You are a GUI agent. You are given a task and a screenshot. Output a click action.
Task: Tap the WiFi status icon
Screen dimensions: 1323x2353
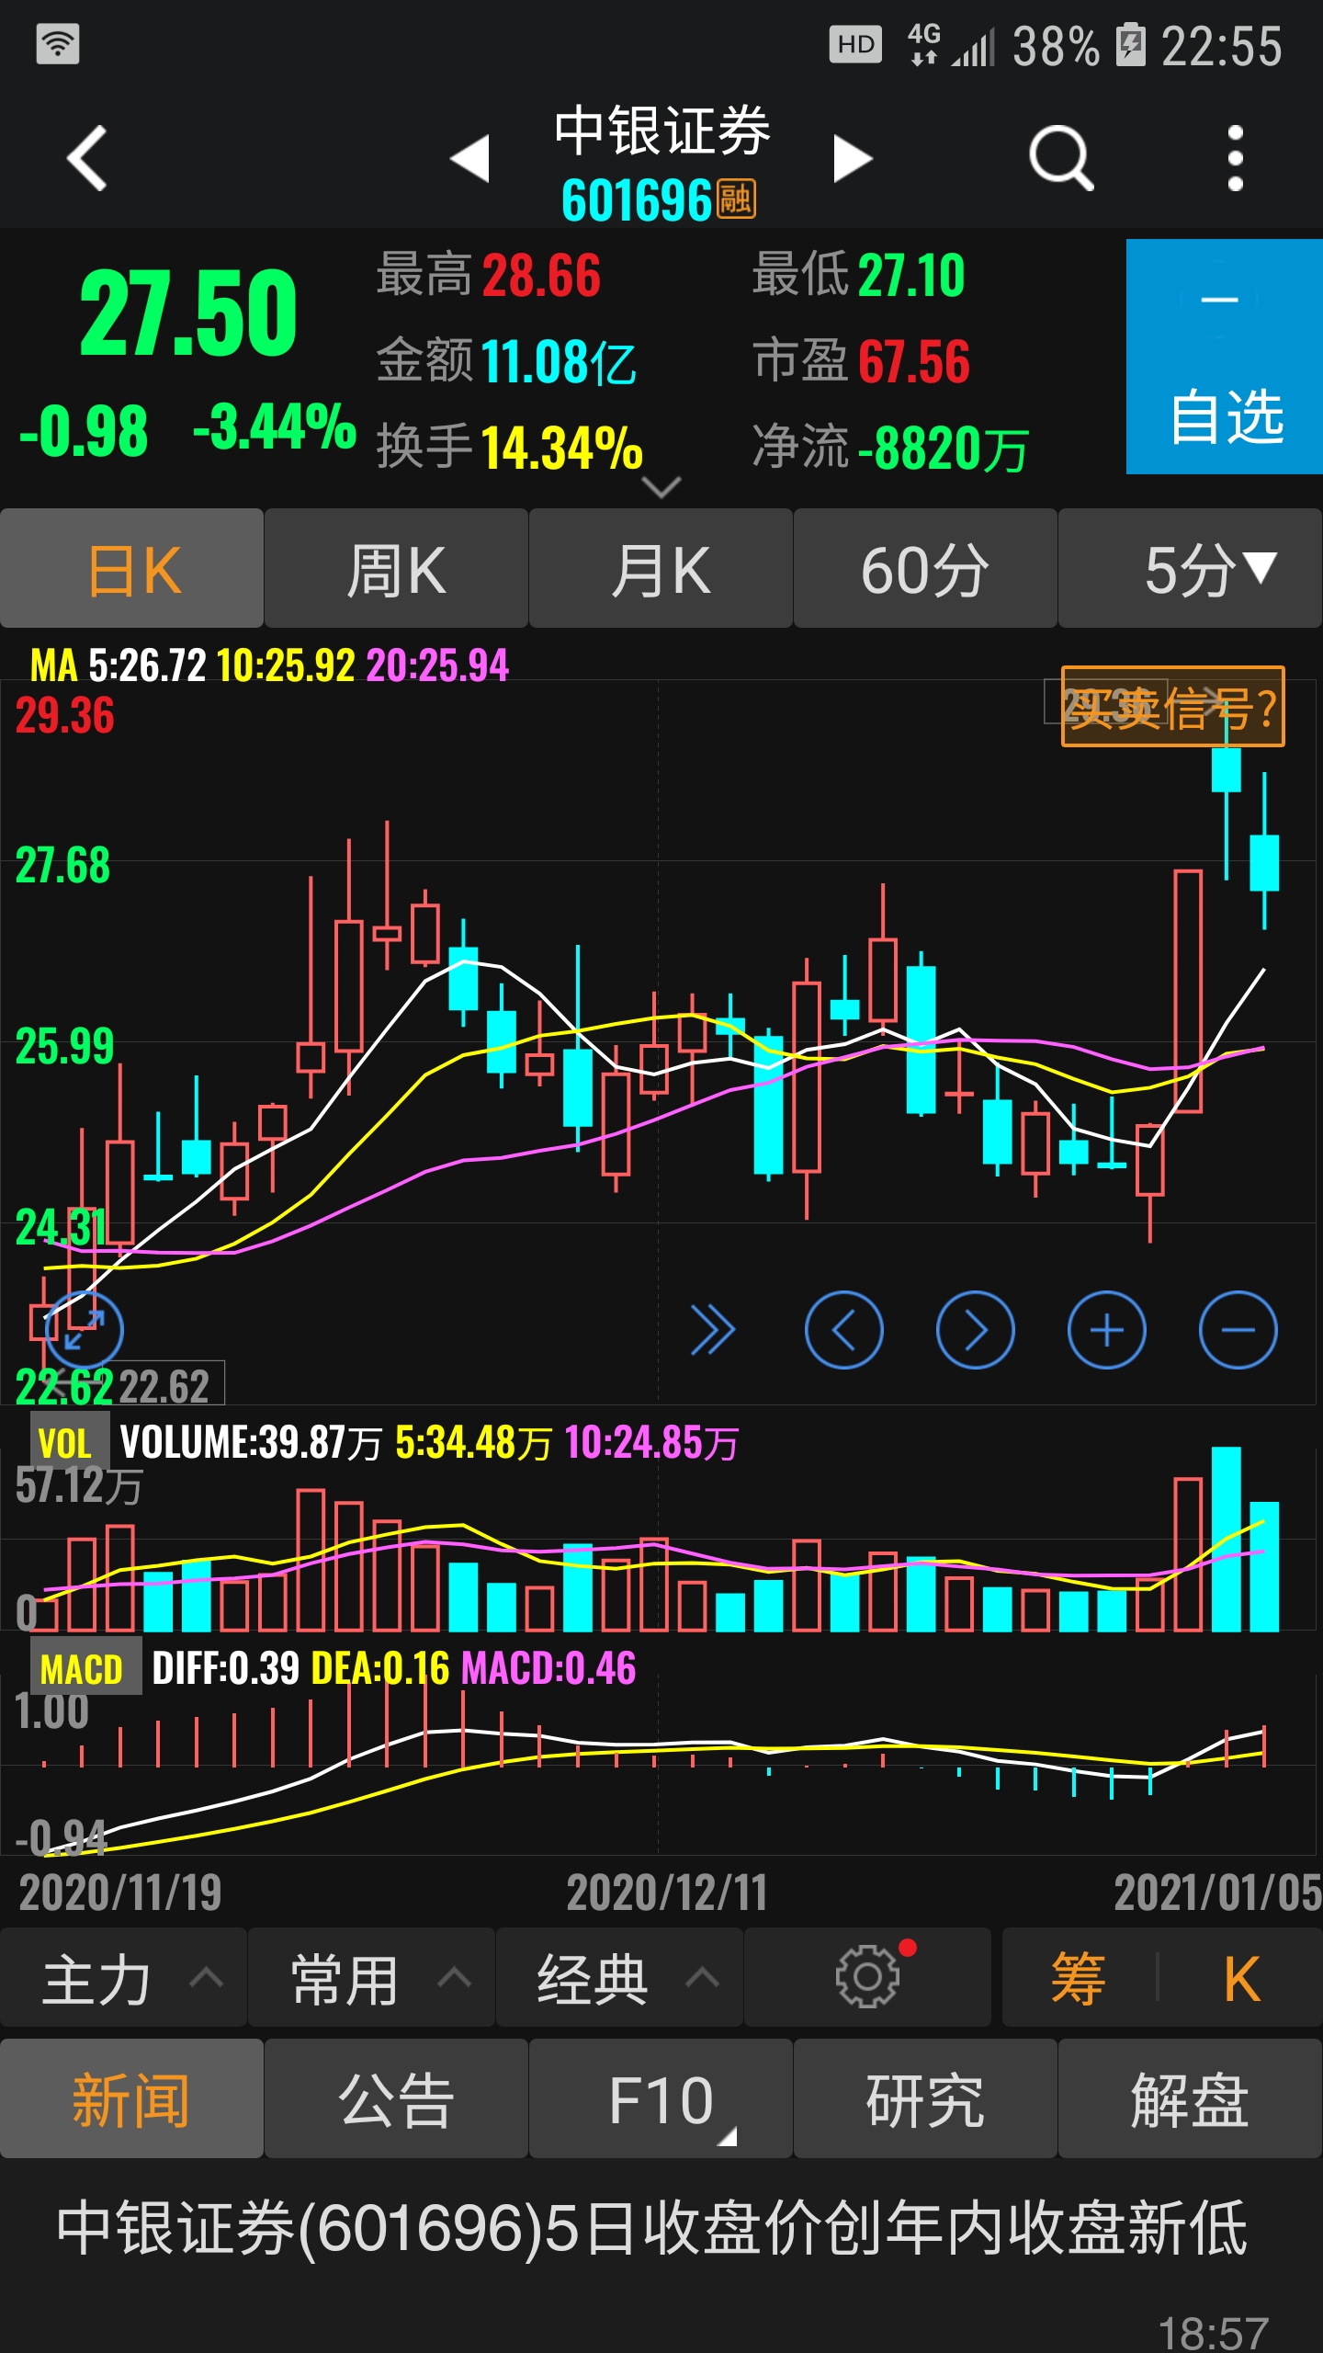(58, 44)
